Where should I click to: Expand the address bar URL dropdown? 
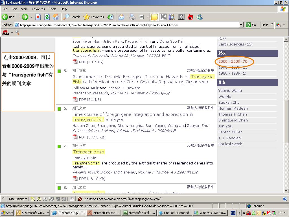click(241, 25)
